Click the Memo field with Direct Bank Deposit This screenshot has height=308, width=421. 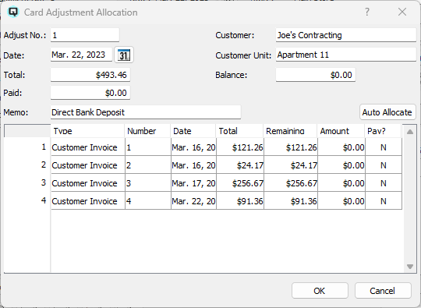point(146,112)
